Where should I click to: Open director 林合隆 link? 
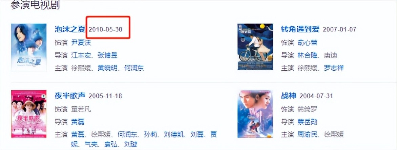click(307, 55)
